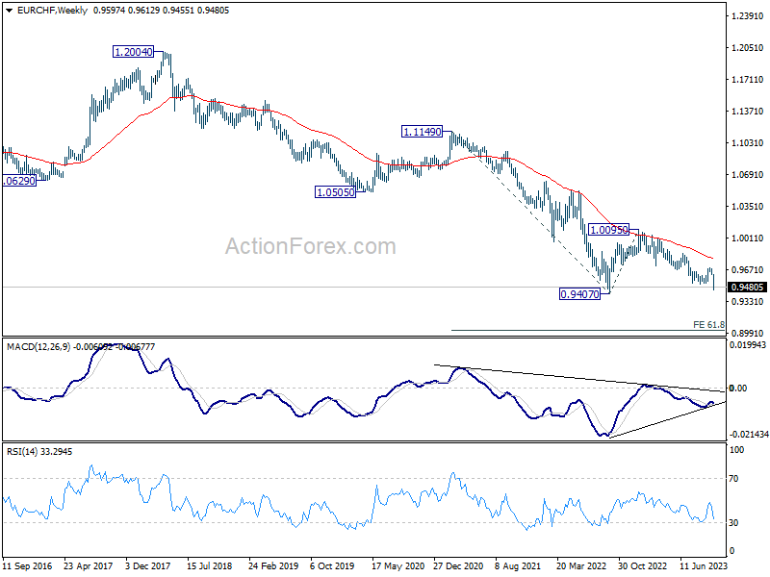Click the 11 Jun 2023 date label

coord(704,566)
